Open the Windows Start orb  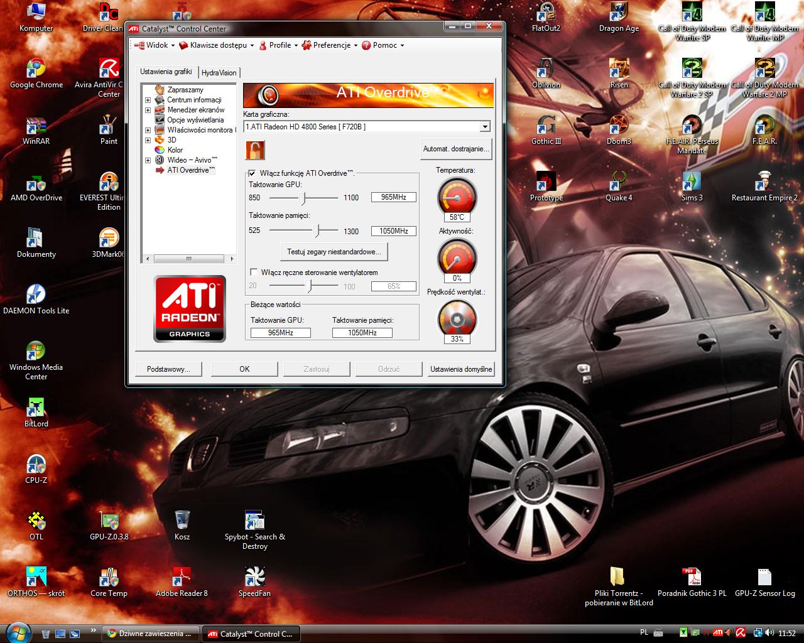pyautogui.click(x=18, y=632)
